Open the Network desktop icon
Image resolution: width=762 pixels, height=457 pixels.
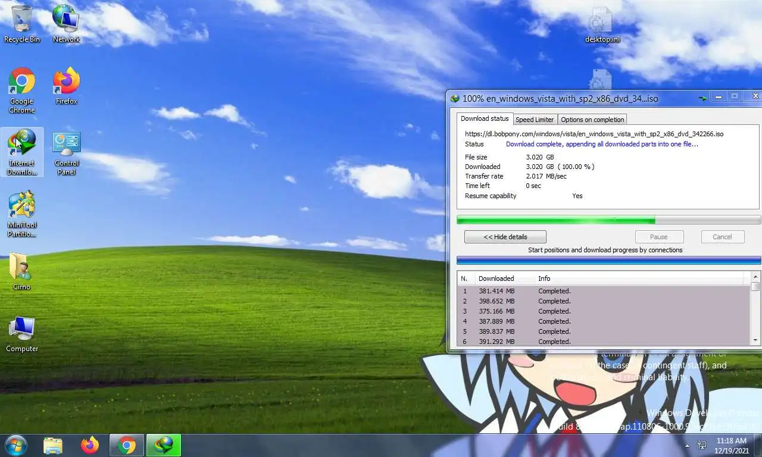tap(66, 24)
